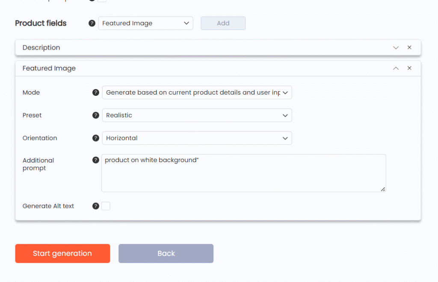Enable the Generate Alt text checkbox
This screenshot has width=438, height=282.
pos(106,206)
